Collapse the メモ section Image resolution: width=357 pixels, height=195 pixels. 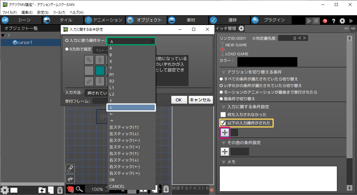pyautogui.click(x=223, y=162)
